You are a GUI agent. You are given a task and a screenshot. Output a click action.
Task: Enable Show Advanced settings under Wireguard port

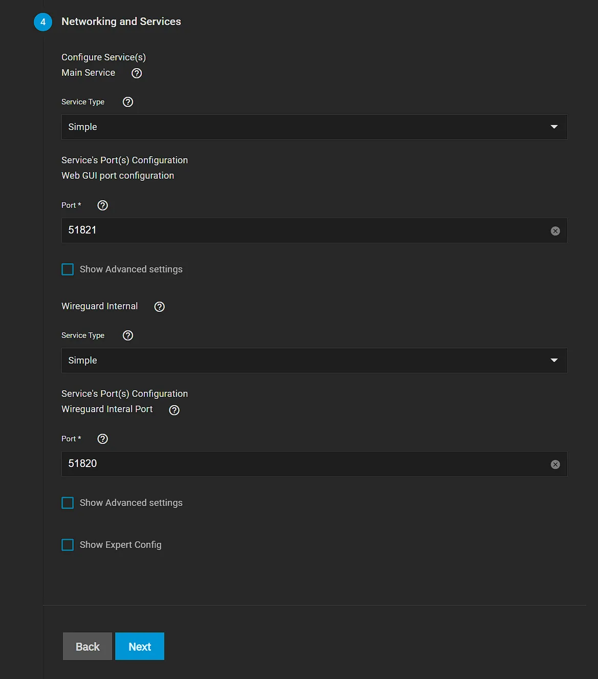(68, 503)
